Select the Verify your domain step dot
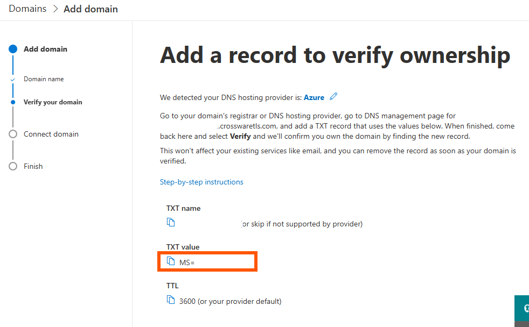The width and height of the screenshot is (529, 327). click(13, 102)
